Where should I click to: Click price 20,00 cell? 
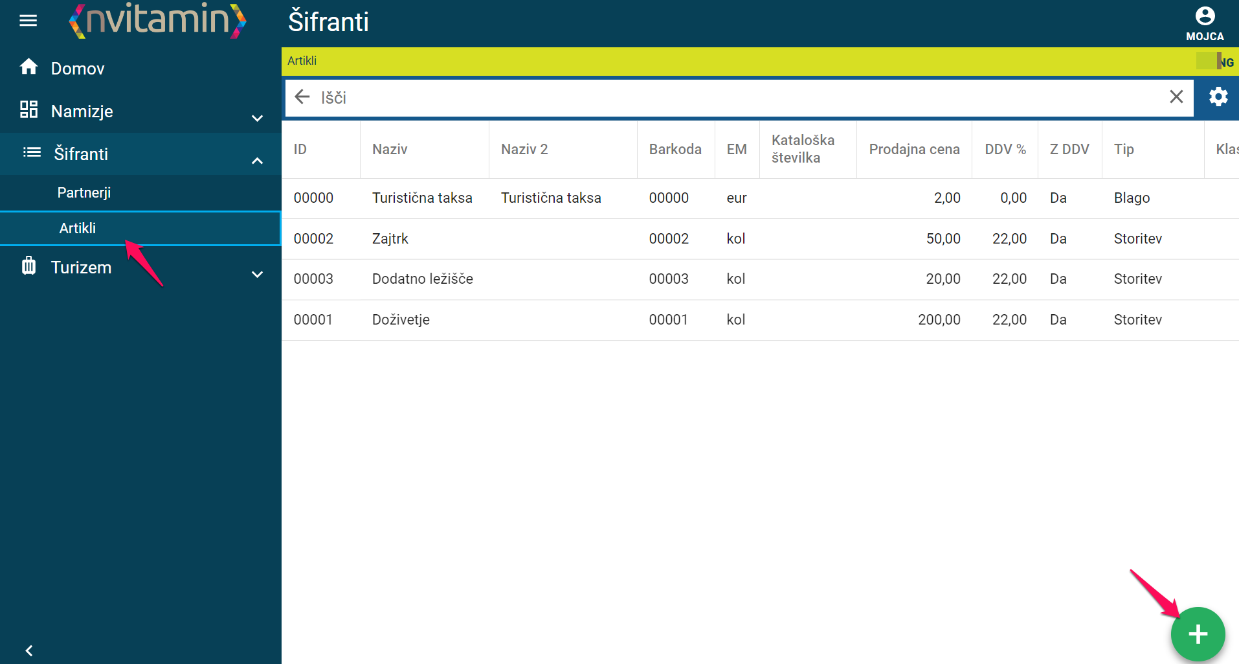tap(943, 279)
